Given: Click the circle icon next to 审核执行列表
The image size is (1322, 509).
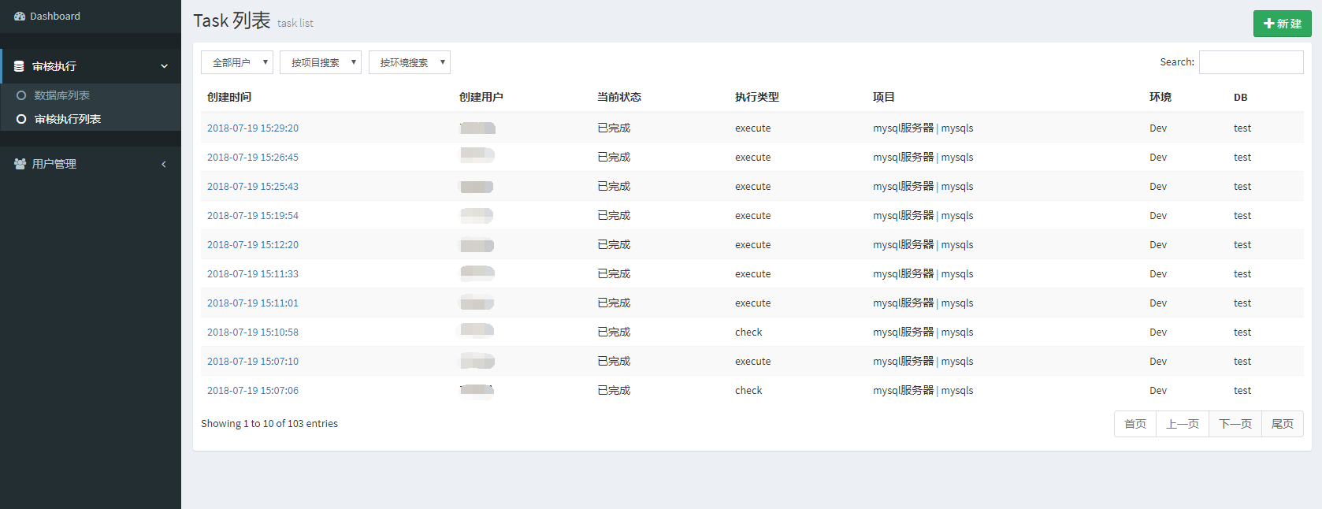Looking at the screenshot, I should coord(21,119).
